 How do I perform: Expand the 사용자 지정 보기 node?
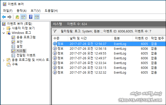pyautogui.click(x=4, y=29)
